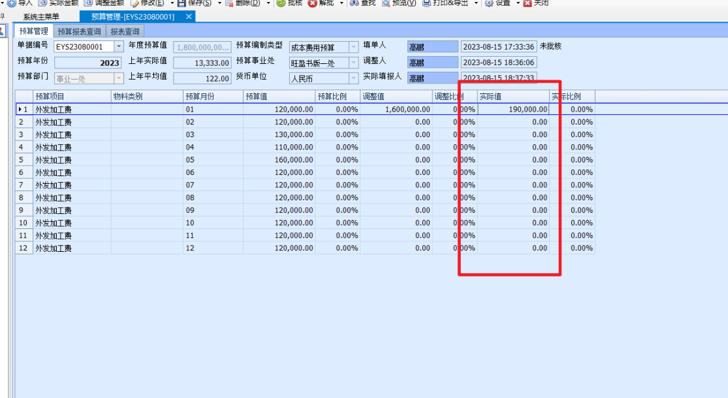
Task: Click the 打印&导出 printer icon
Action: click(426, 3)
